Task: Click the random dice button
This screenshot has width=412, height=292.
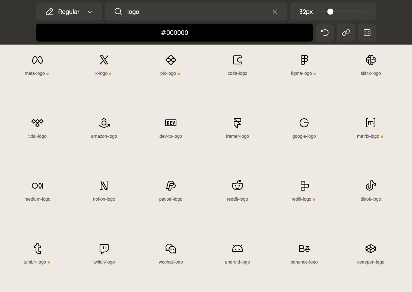Action: click(367, 33)
